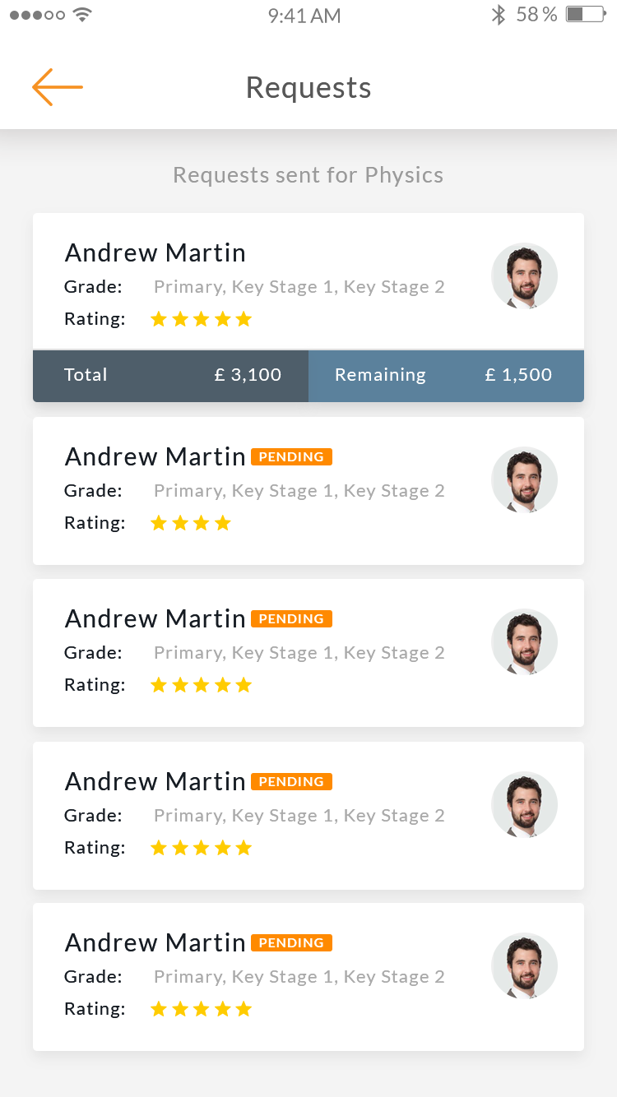
Task: Open first Andrew Martin request name
Action: [x=155, y=252]
